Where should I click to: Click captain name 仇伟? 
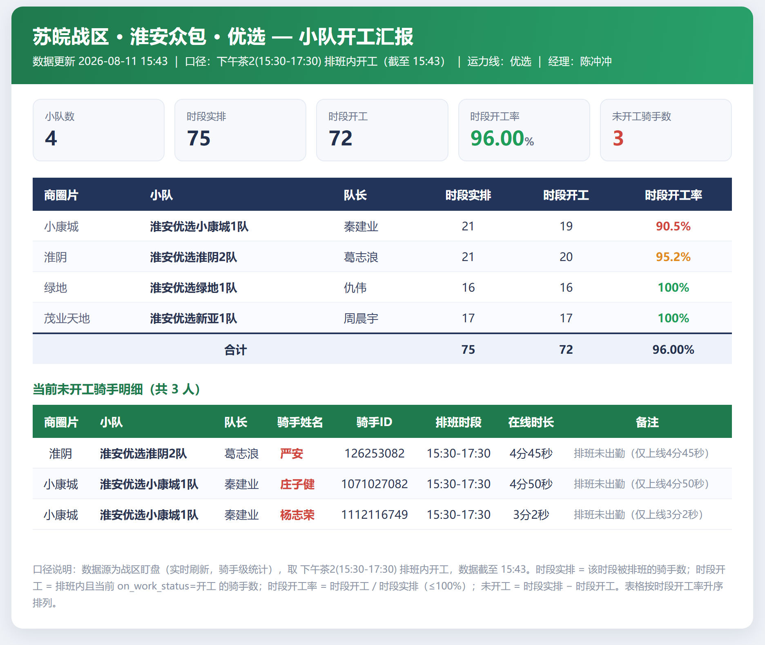[x=355, y=288]
